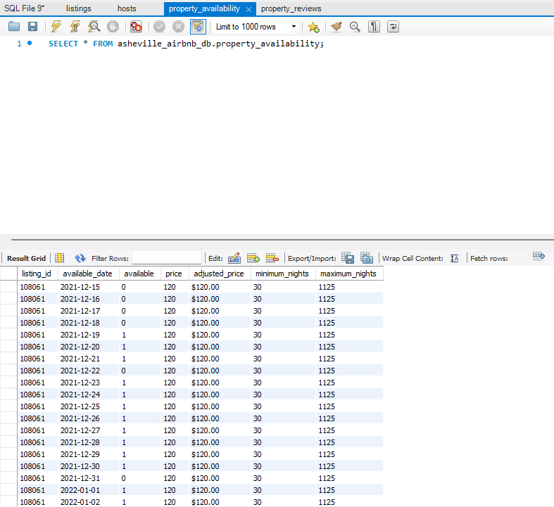The height and width of the screenshot is (507, 554).
Task: Switch to the listings tab
Action: [78, 8]
